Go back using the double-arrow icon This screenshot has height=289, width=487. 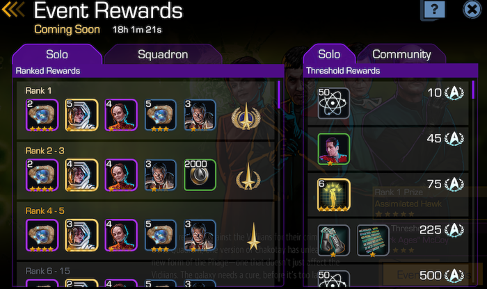(13, 10)
